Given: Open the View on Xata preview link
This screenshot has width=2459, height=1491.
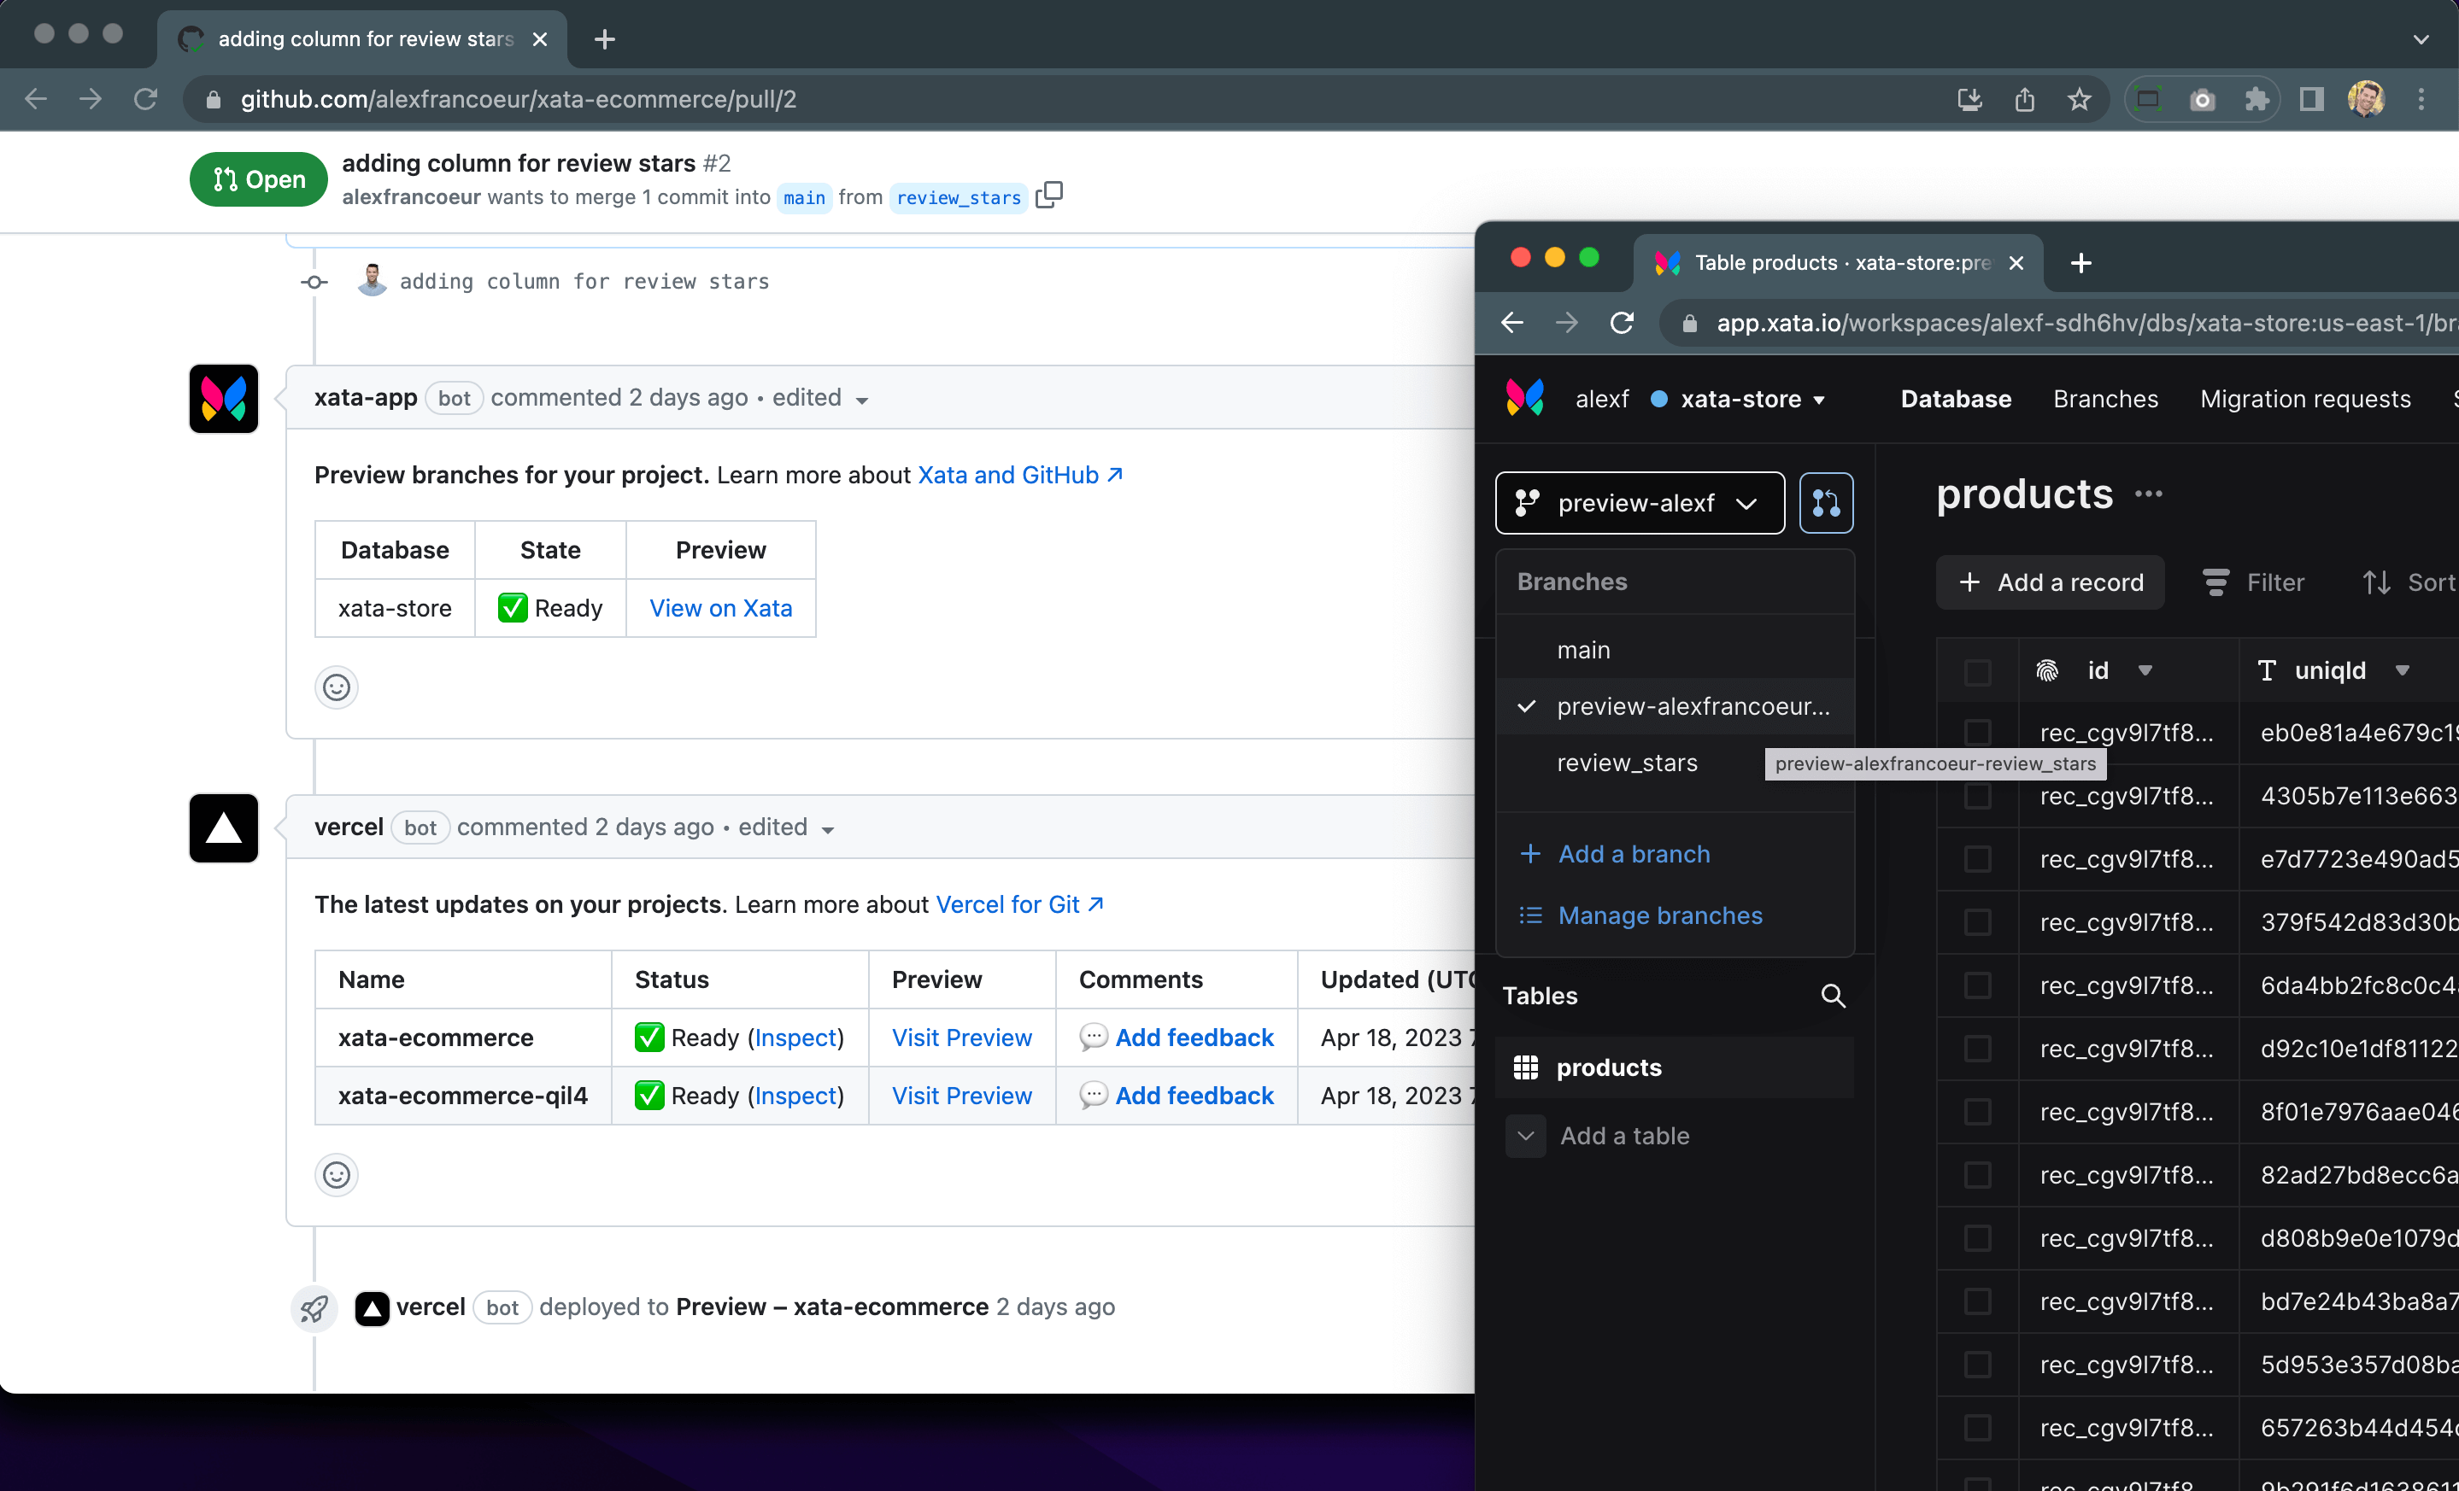Looking at the screenshot, I should click(x=720, y=608).
